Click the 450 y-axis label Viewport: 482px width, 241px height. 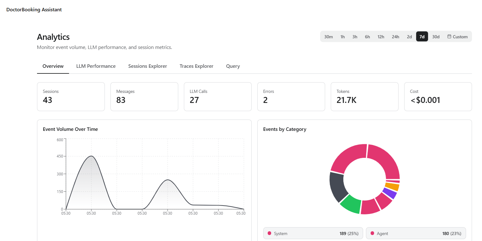tap(60, 156)
